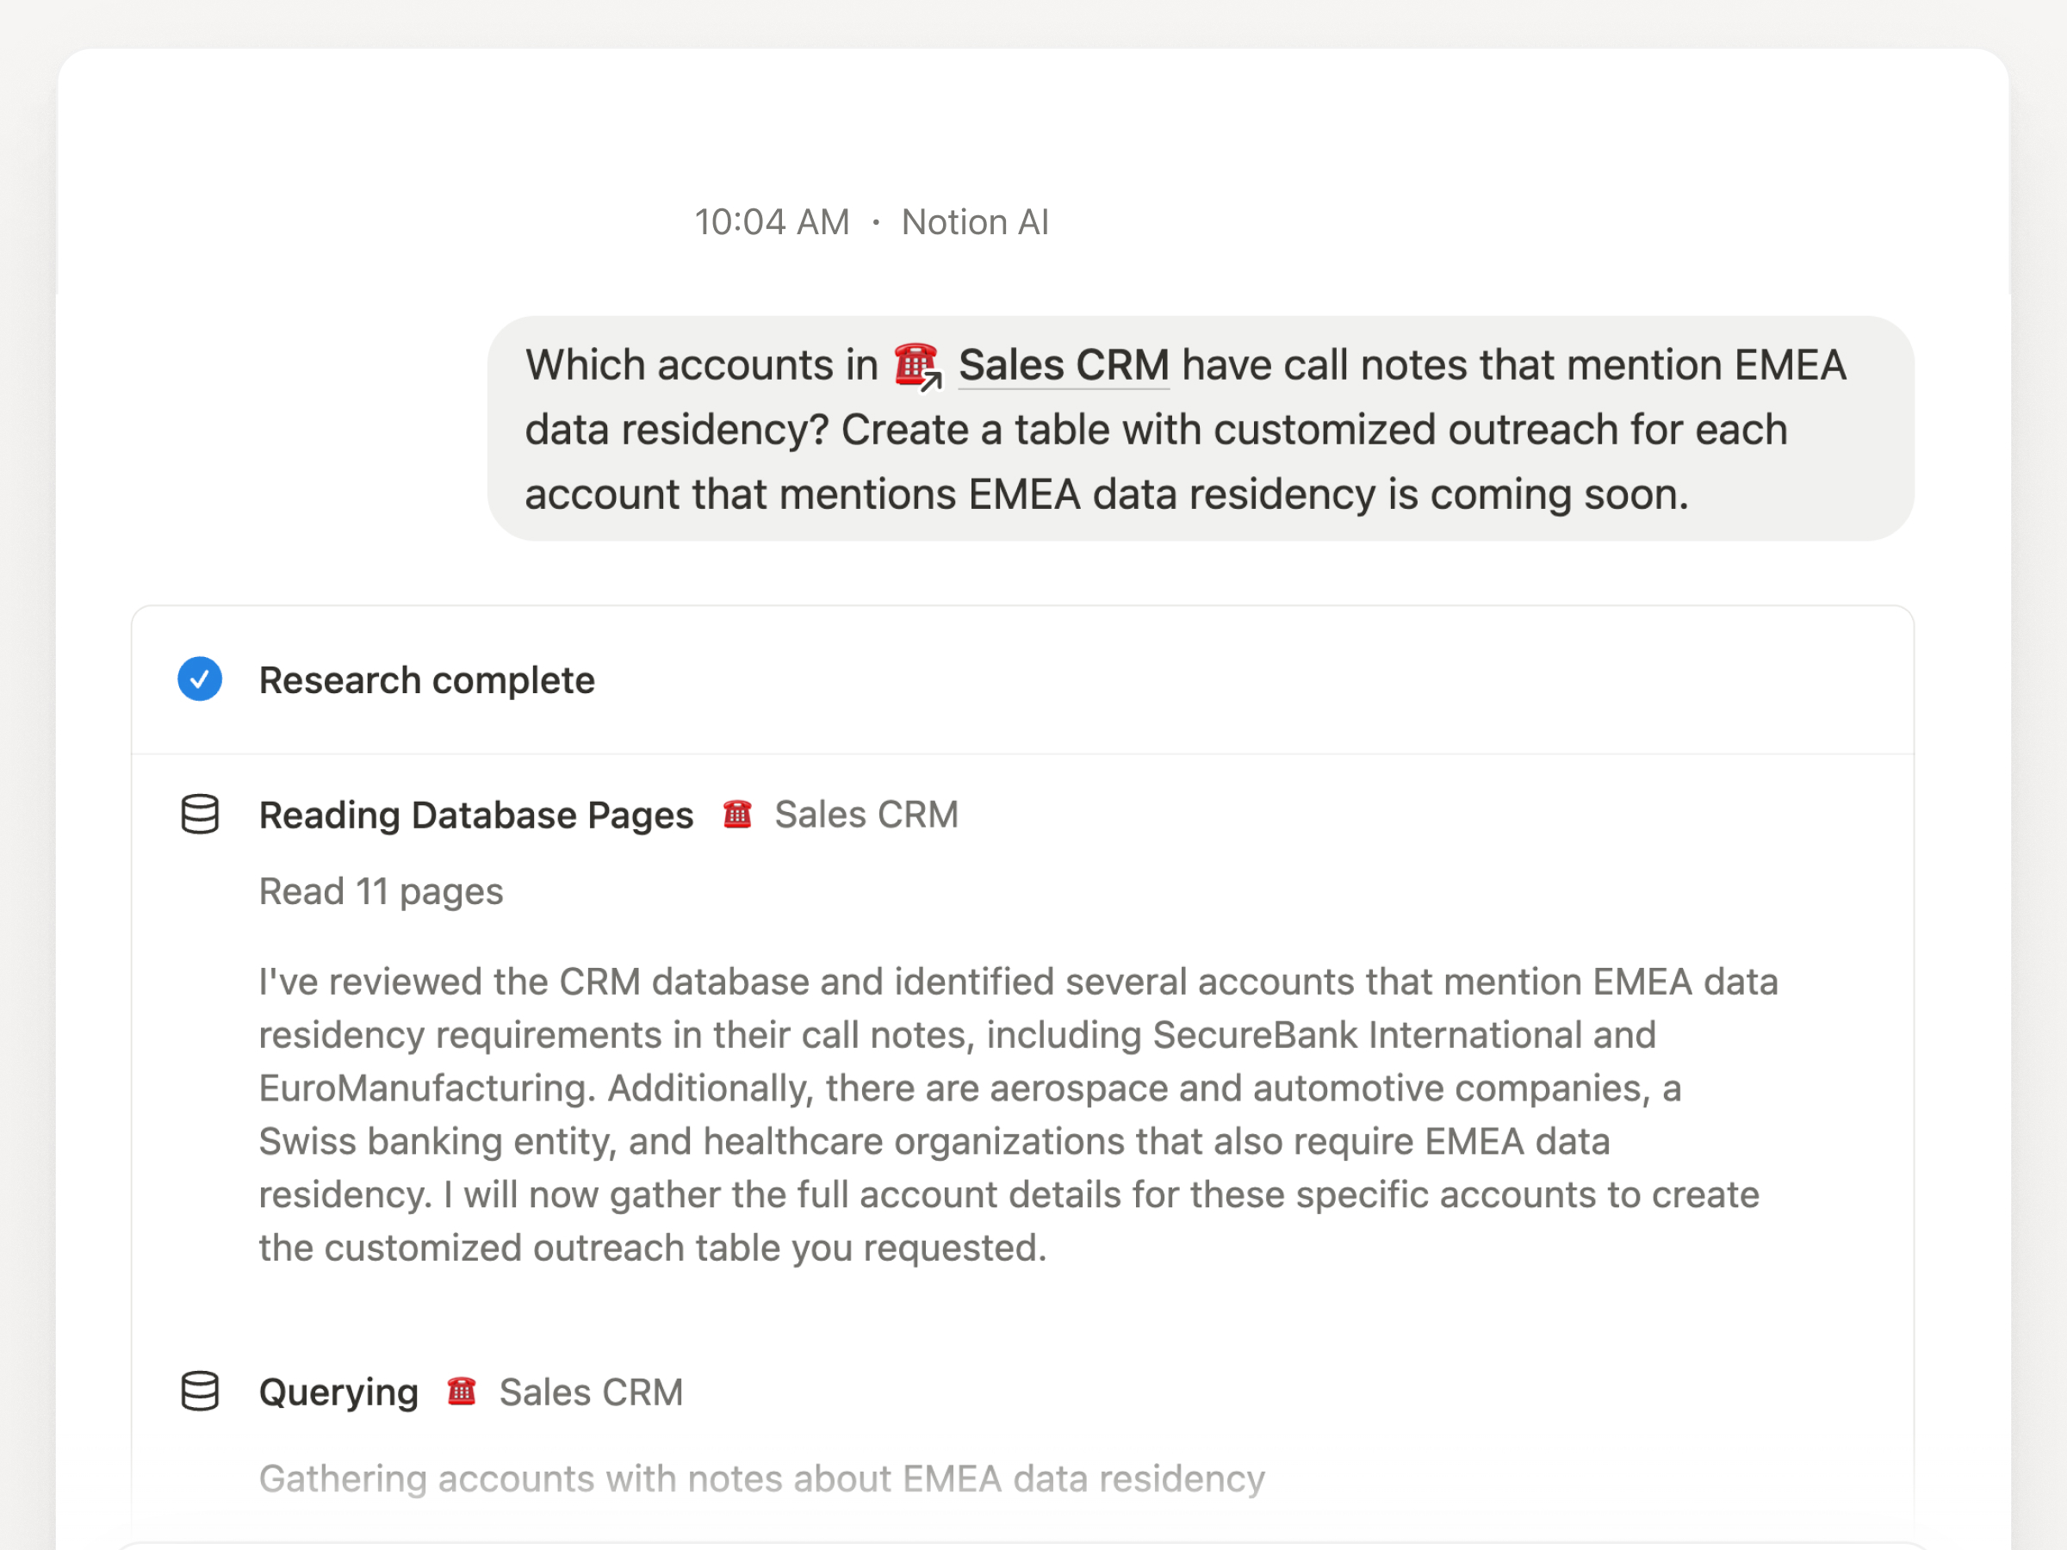Open Sales CRM beside Reading Database Pages
Image resolution: width=2067 pixels, height=1550 pixels.
(866, 815)
